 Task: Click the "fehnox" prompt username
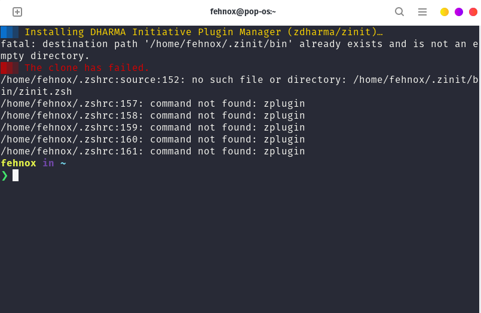coord(19,163)
